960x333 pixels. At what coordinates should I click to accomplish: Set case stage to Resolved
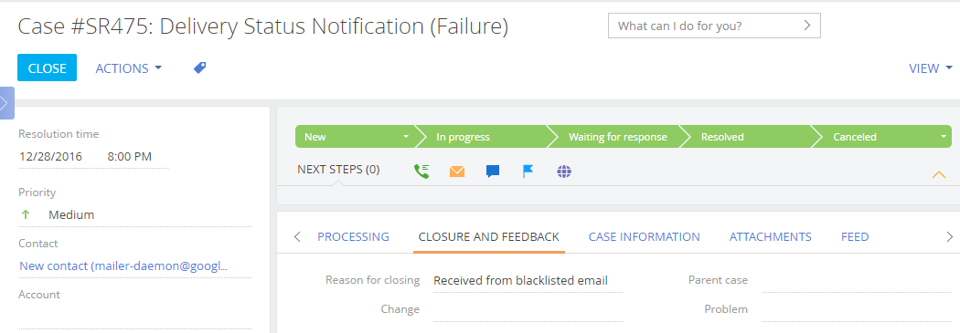744,137
